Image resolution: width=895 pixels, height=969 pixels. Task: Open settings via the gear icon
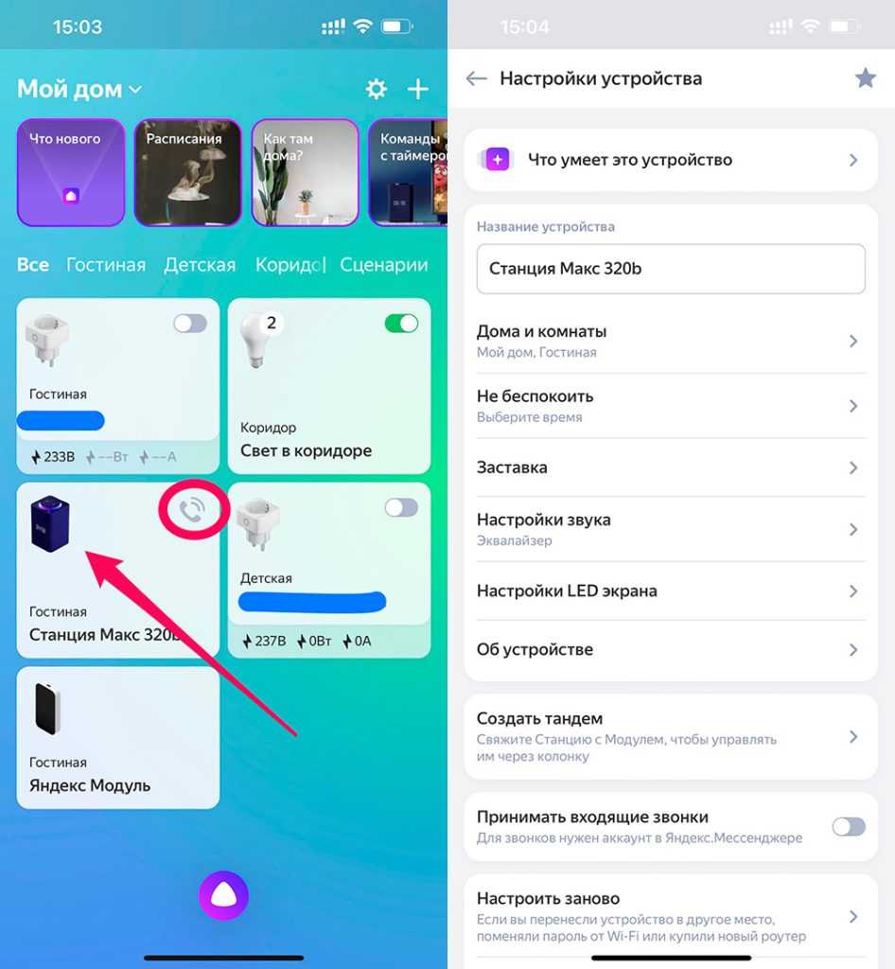[377, 89]
